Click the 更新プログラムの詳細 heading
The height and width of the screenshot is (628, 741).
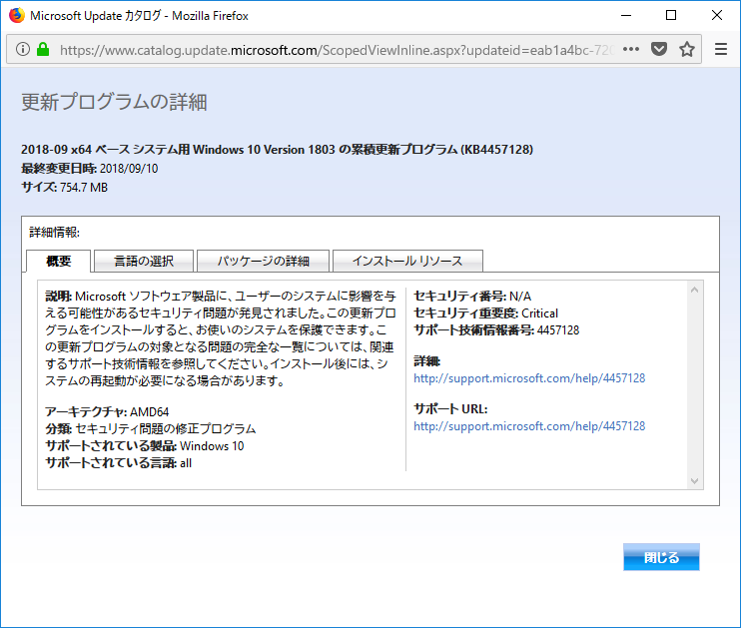(x=114, y=102)
